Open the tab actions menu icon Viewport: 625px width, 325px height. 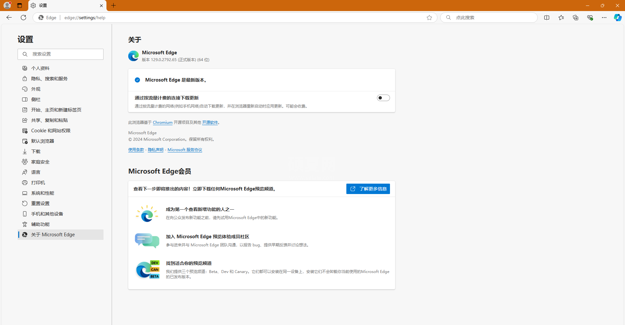20,6
